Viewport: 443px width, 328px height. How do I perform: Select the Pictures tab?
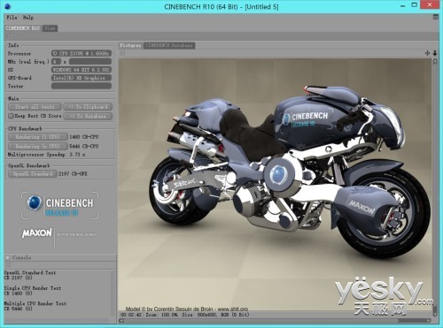[x=130, y=46]
